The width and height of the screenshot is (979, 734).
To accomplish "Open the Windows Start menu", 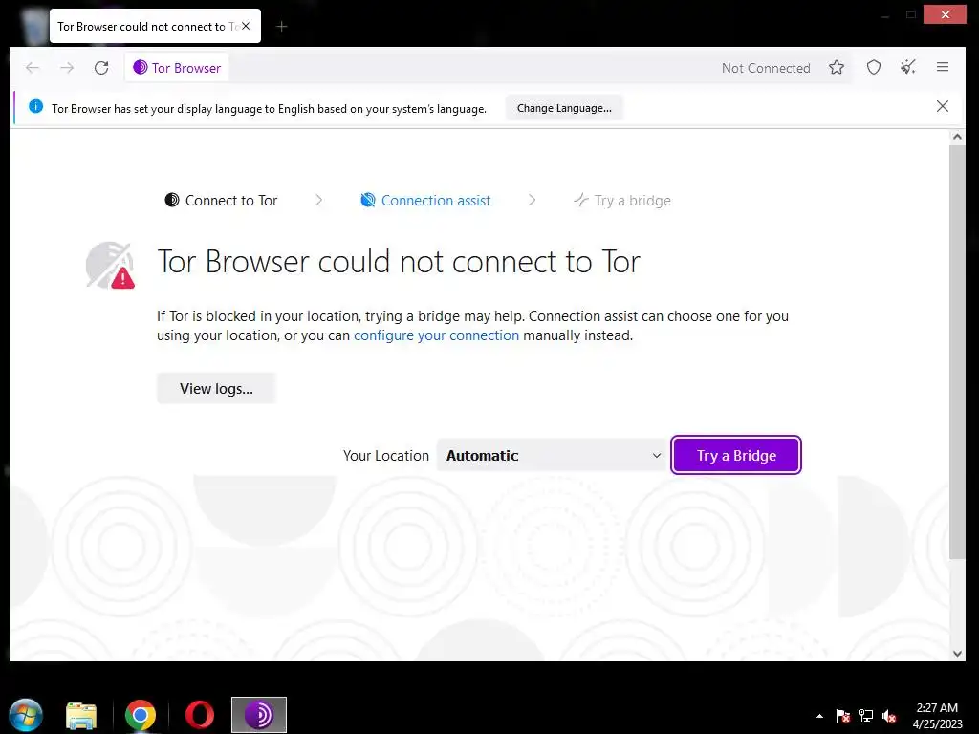I will coord(26,715).
